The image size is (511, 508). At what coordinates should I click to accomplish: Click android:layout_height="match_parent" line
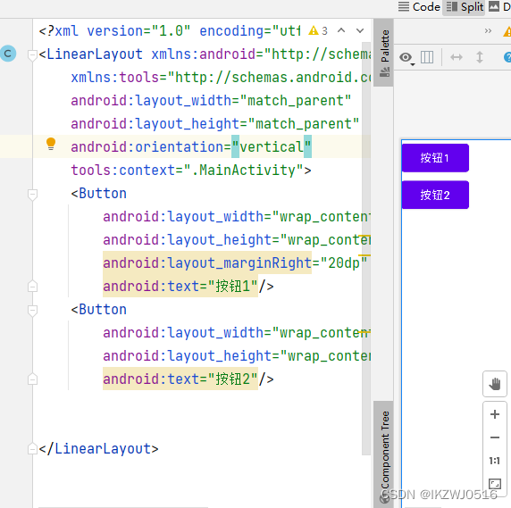(x=215, y=124)
